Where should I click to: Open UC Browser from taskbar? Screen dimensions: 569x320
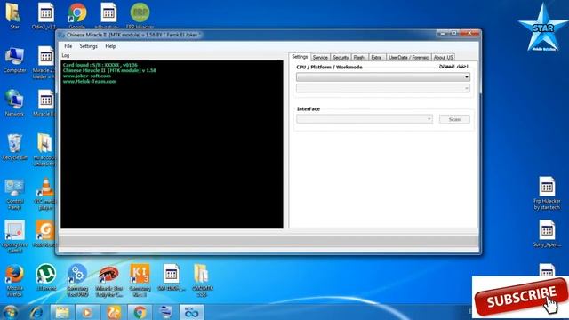coord(114,312)
